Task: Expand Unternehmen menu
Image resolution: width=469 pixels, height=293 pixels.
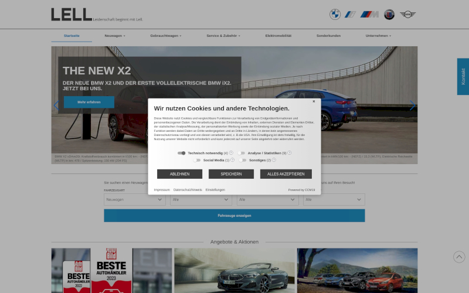Action: tap(378, 36)
